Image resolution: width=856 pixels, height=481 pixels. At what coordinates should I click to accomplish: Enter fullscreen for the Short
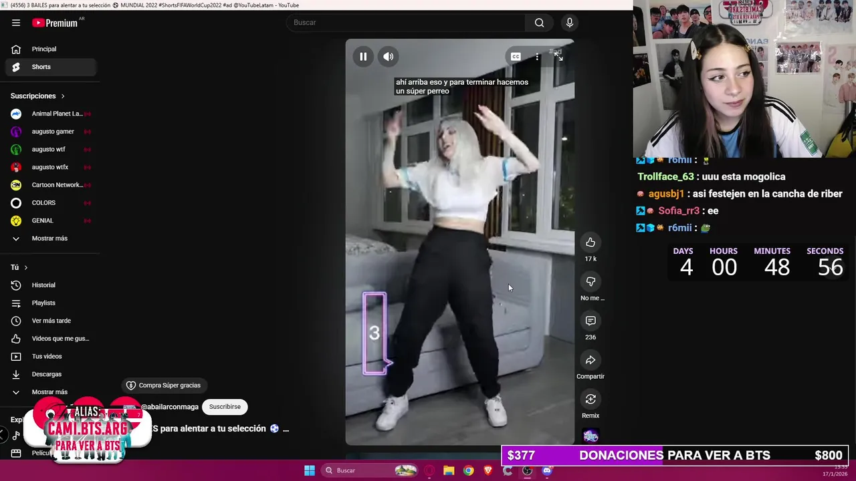558,57
